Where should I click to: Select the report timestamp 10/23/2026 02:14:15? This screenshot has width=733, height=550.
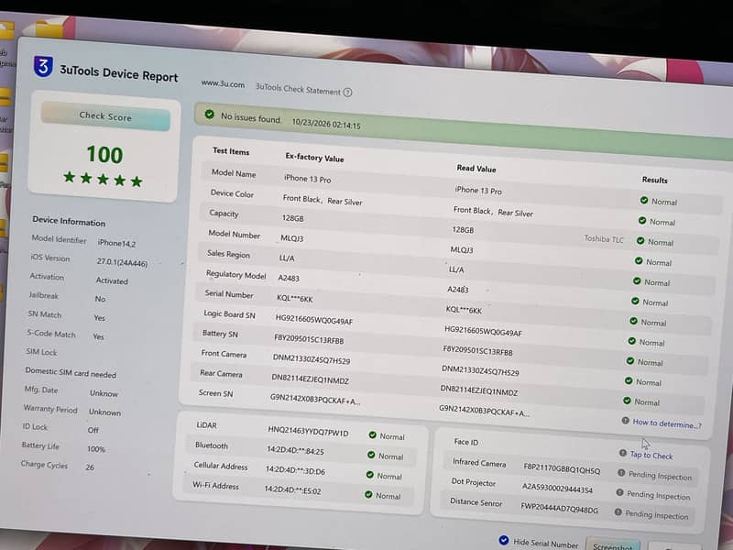[x=326, y=124]
